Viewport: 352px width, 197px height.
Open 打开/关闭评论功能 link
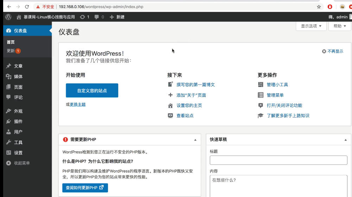284,105
